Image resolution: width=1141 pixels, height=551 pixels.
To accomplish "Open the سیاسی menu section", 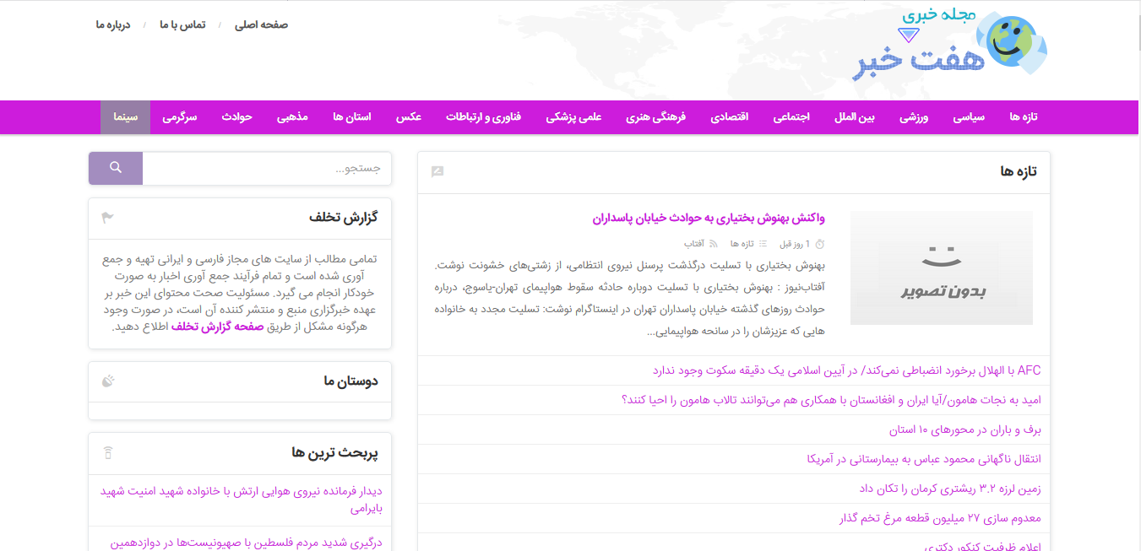I will (x=969, y=117).
